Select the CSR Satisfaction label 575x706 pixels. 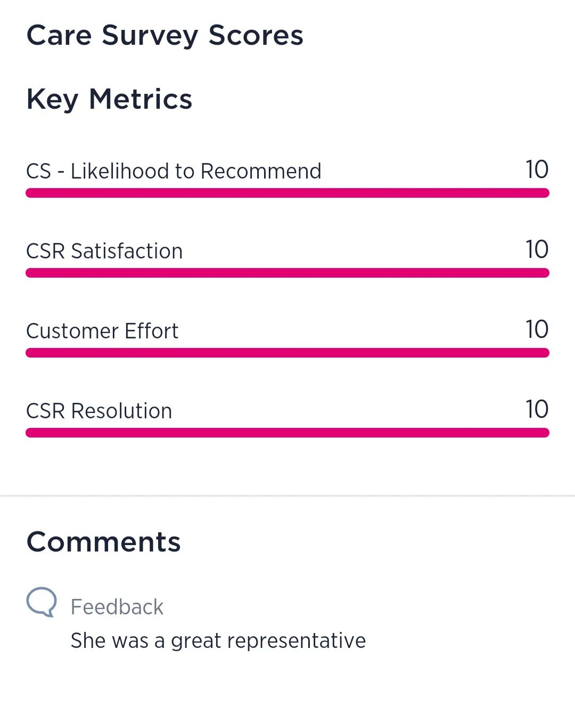point(104,251)
